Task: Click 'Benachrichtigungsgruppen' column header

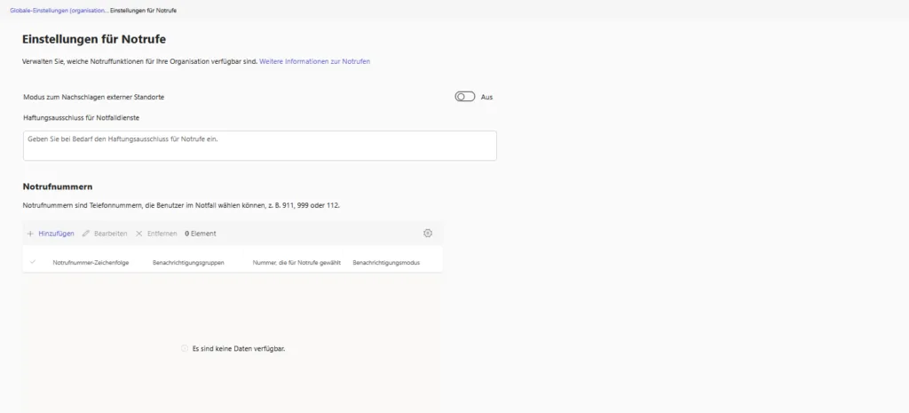Action: tap(188, 263)
